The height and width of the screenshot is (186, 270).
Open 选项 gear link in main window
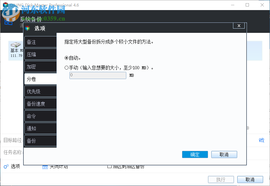click(12, 166)
